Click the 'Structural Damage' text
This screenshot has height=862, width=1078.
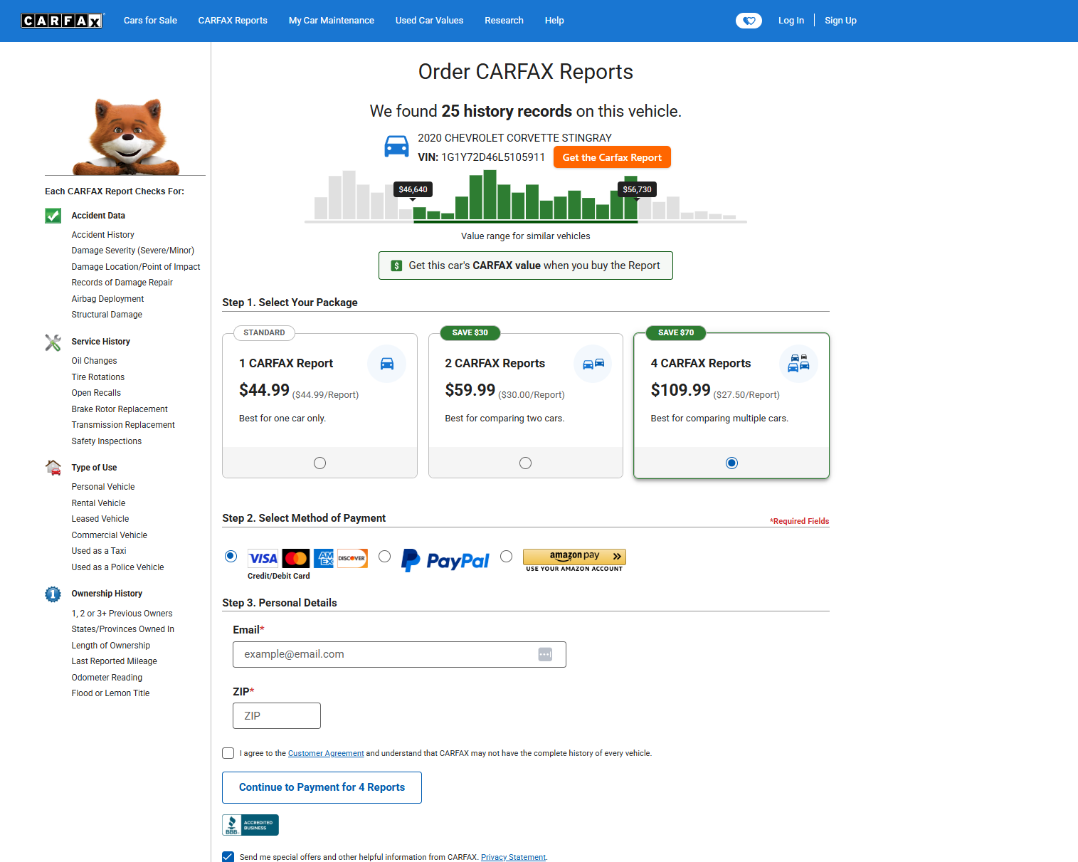pyautogui.click(x=107, y=315)
